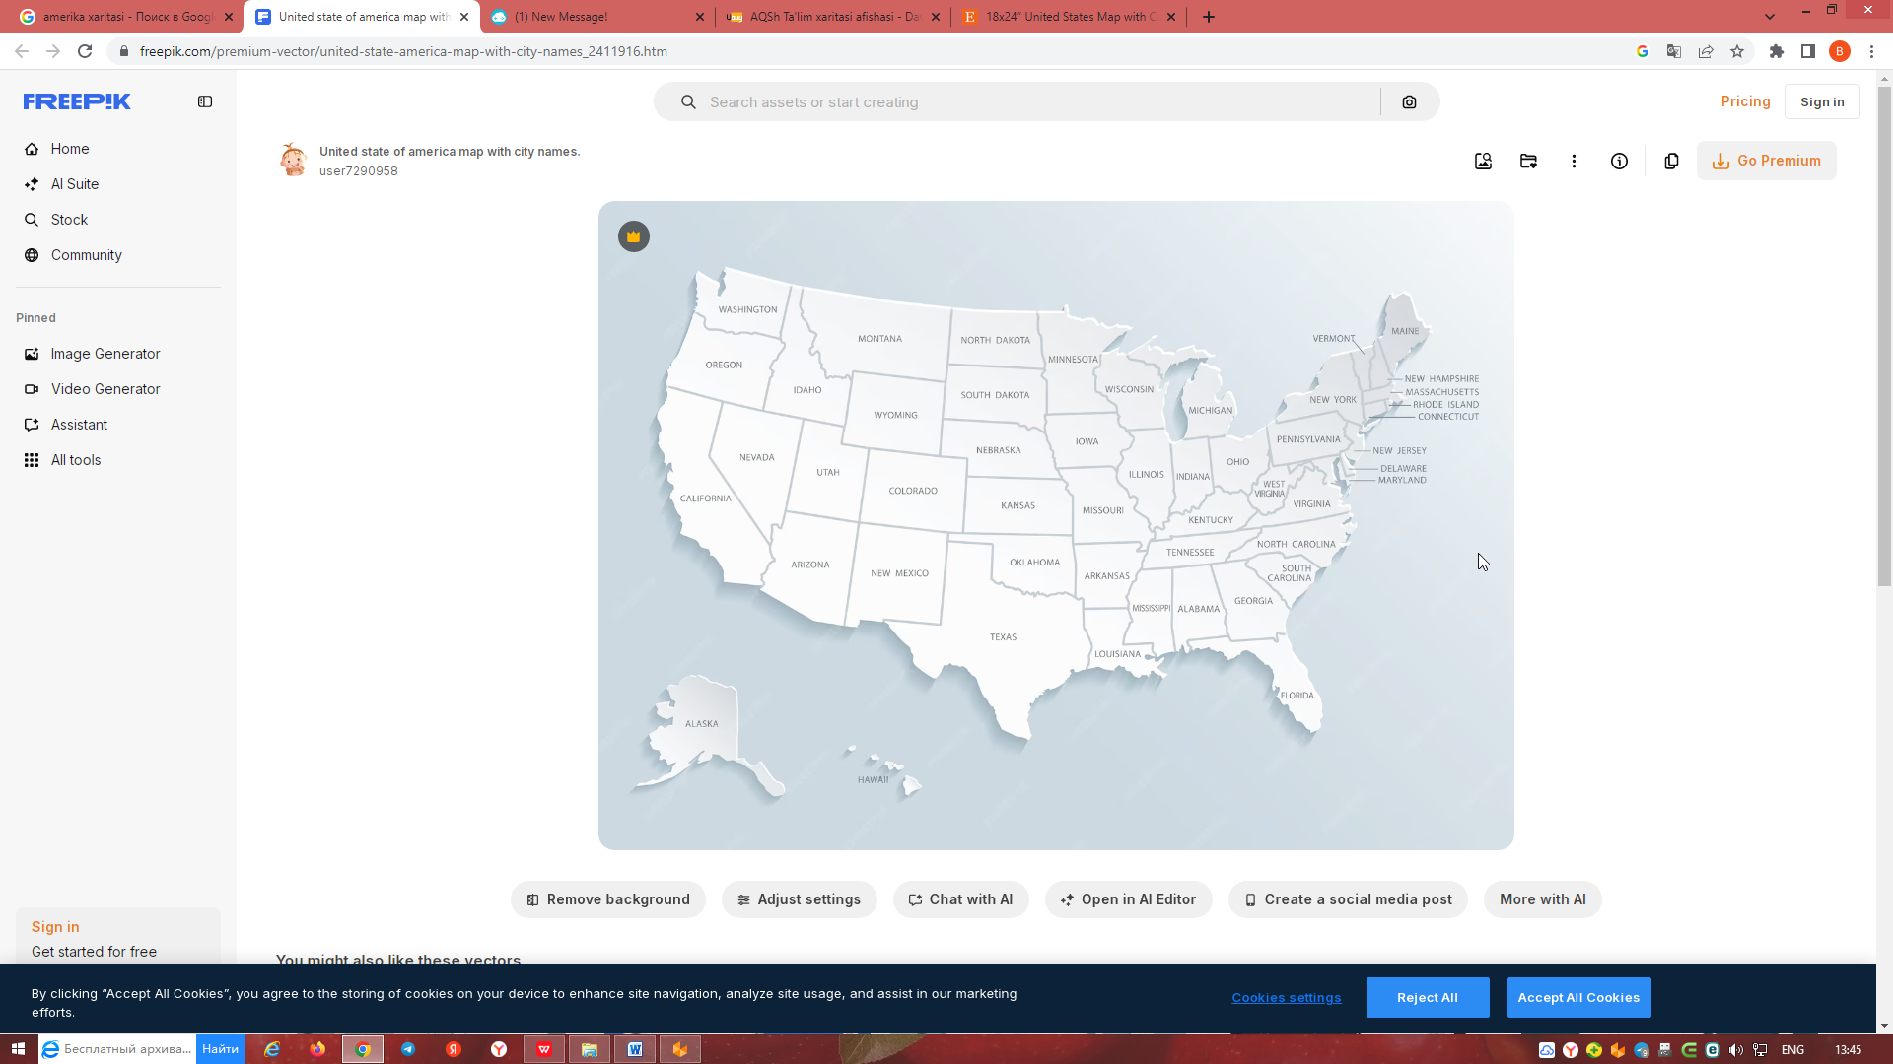The image size is (1893, 1064).
Task: Click the Go Premium download button
Action: point(1766,161)
